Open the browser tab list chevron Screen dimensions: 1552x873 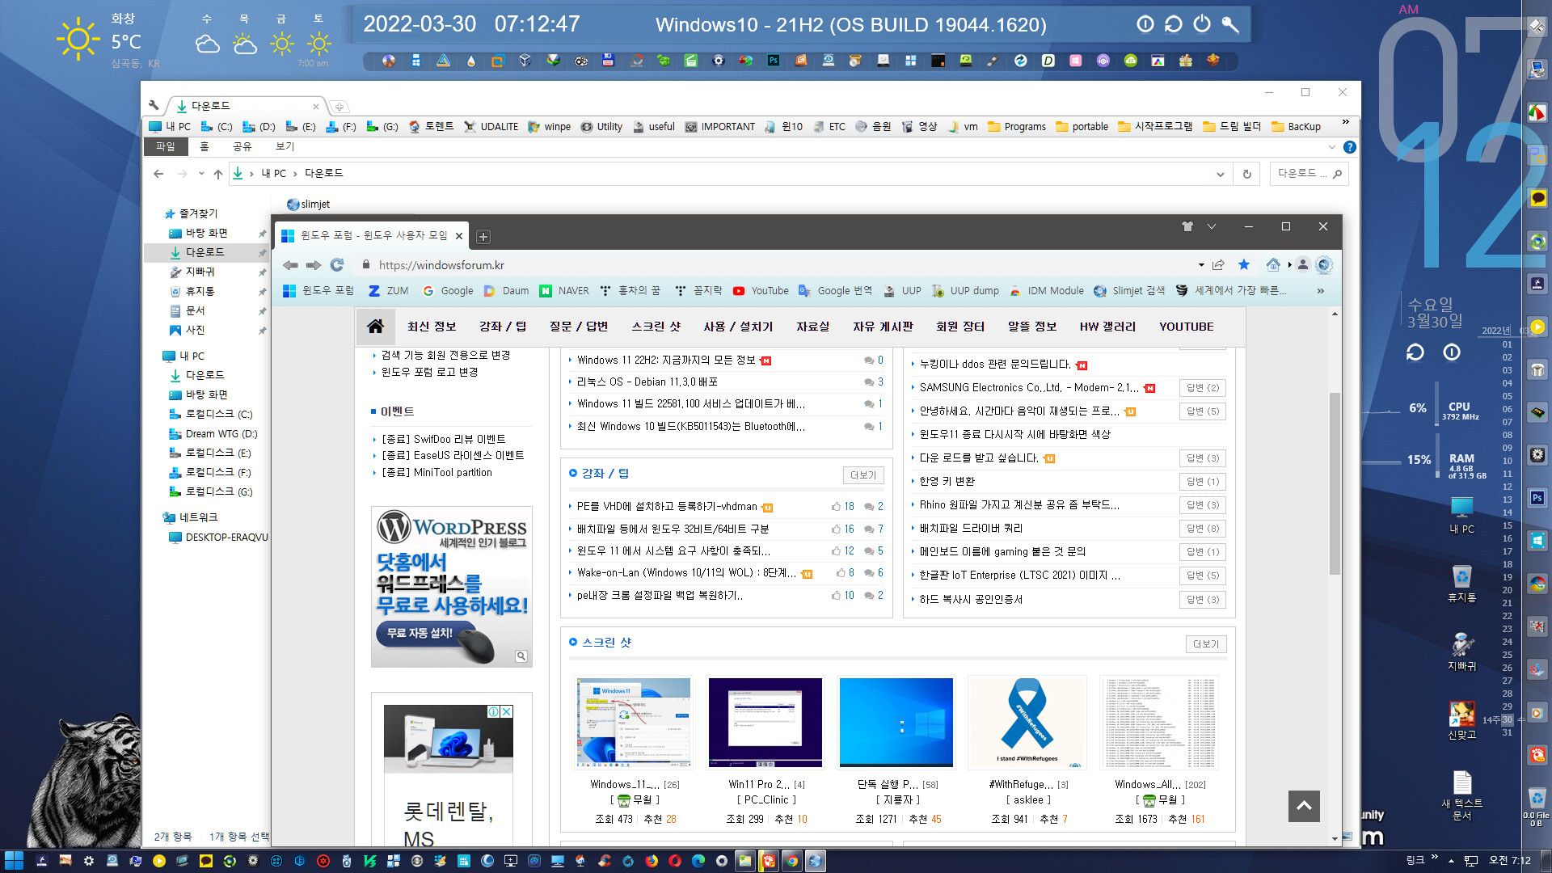(x=1212, y=226)
